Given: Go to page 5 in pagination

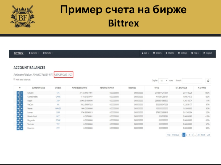Looking at the screenshot, I should [192, 135].
